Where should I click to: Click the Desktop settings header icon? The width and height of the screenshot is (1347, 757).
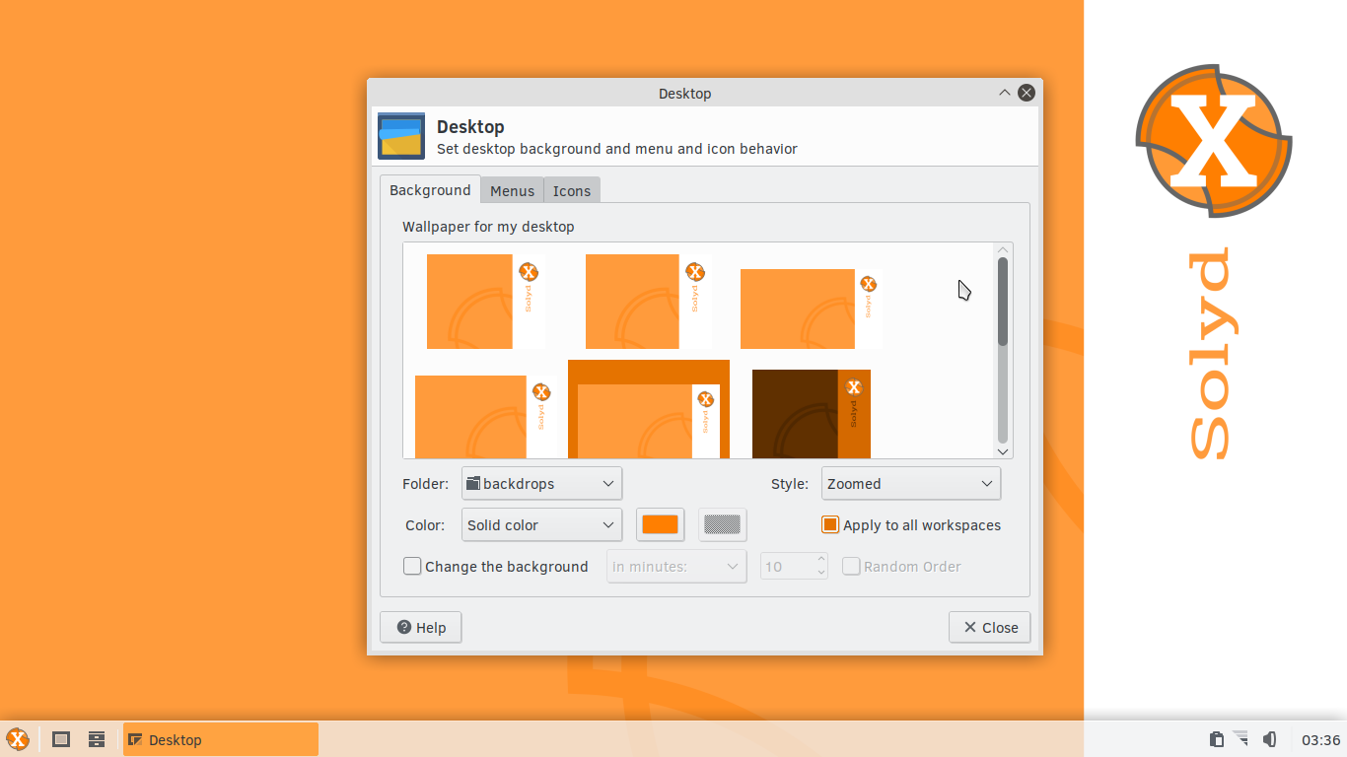(401, 136)
